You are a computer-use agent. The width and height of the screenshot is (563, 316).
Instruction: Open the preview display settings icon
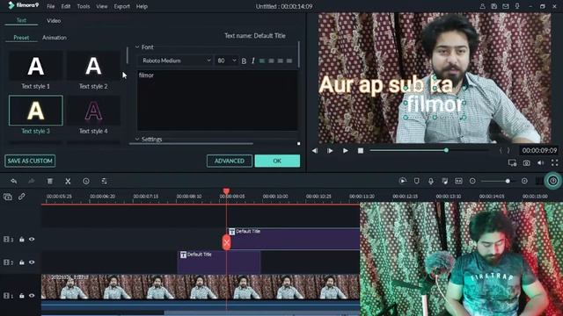(x=512, y=163)
